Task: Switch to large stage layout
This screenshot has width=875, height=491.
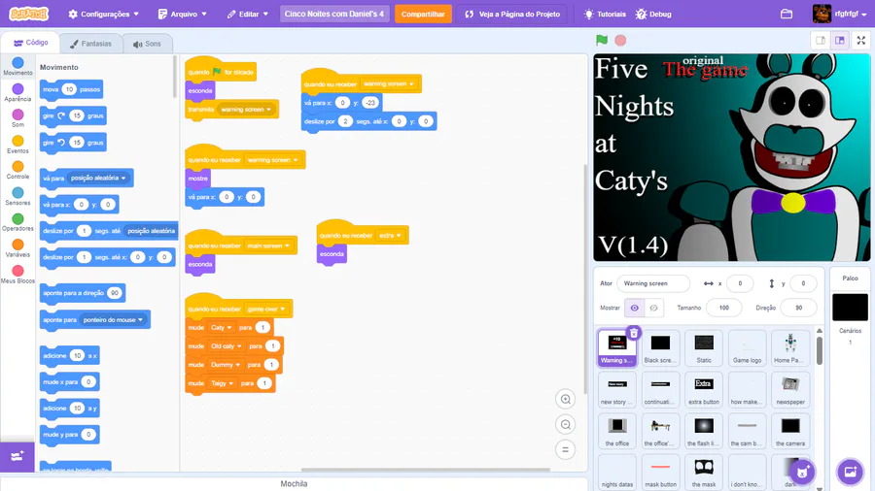Action: point(839,40)
